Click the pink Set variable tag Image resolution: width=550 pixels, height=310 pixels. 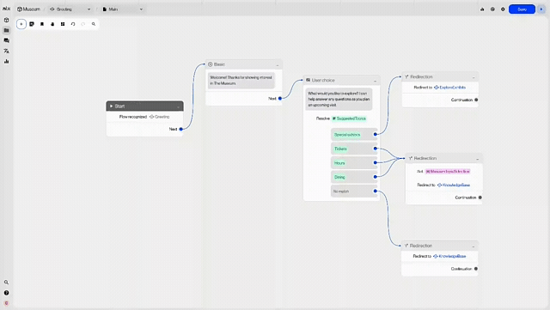pos(448,172)
